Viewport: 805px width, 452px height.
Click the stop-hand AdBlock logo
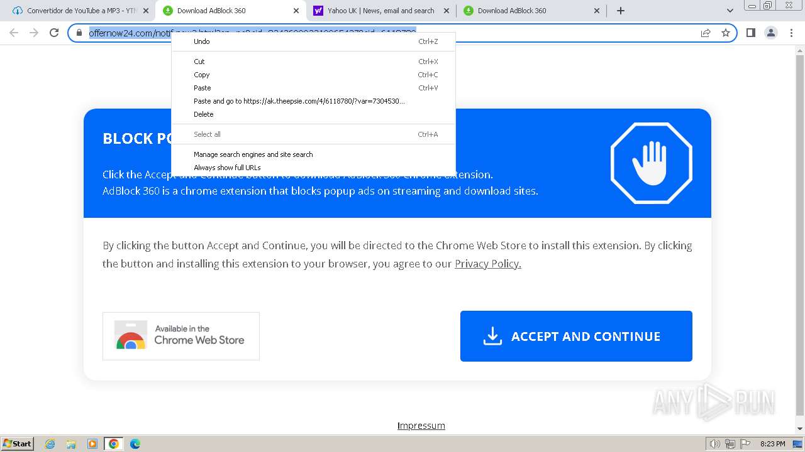click(652, 163)
